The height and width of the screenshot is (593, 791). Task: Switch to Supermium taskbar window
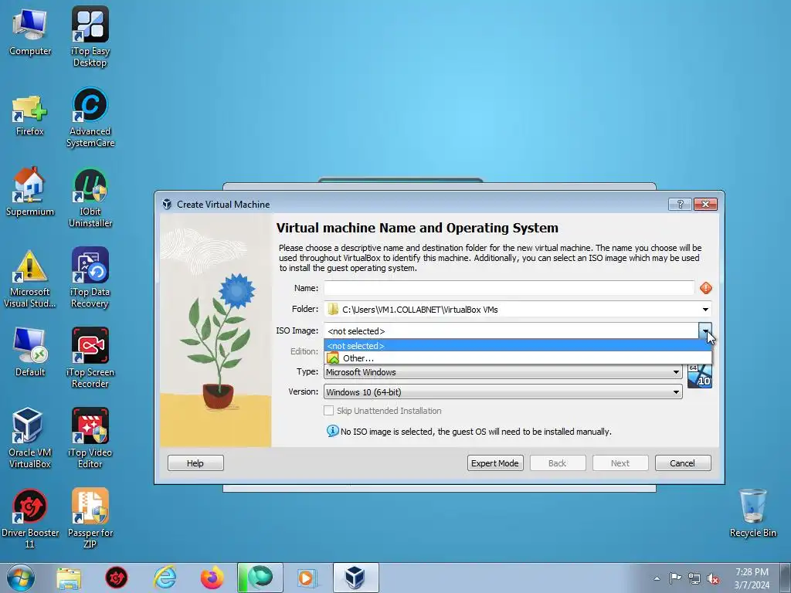click(x=260, y=578)
